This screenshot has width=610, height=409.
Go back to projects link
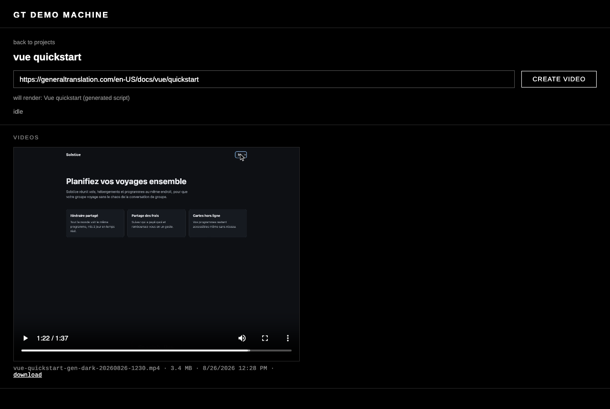point(34,42)
